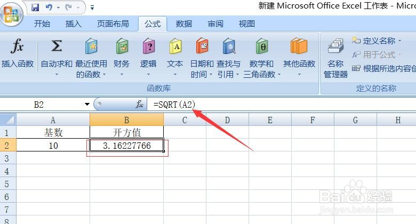Screen dimensions: 416x224
Task: Select row 7 header
Action: (8, 209)
